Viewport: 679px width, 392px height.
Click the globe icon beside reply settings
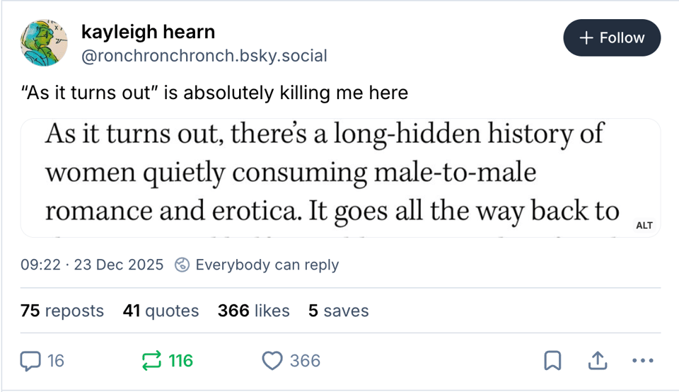pos(182,265)
